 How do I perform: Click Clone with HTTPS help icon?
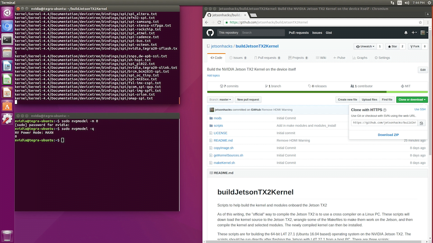385,110
